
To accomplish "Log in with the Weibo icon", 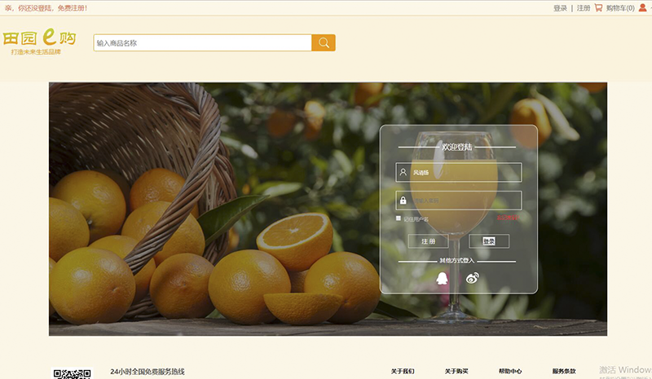I will 473,278.
